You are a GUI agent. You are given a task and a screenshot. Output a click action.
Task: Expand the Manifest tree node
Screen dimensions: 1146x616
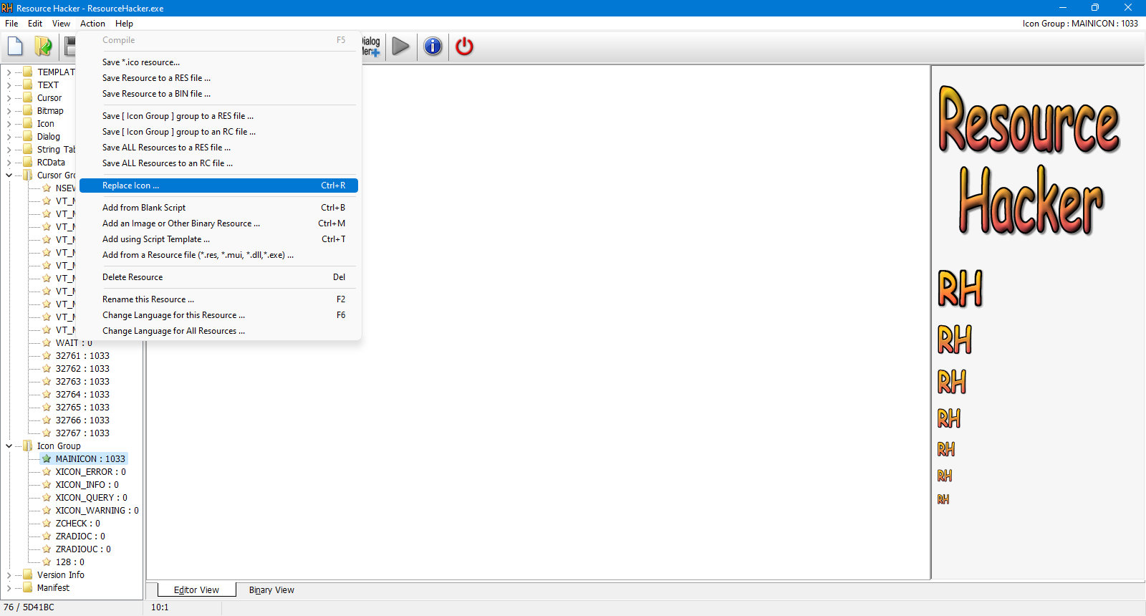[x=9, y=588]
